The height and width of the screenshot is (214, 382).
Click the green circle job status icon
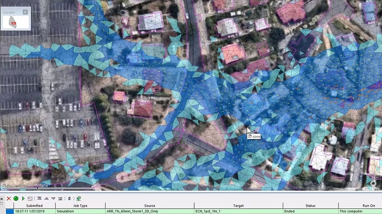(x=16, y=199)
